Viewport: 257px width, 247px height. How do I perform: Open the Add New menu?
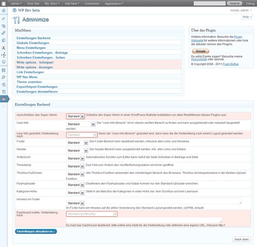72,4
